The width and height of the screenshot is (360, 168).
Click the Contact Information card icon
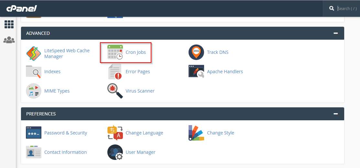pyautogui.click(x=34, y=152)
